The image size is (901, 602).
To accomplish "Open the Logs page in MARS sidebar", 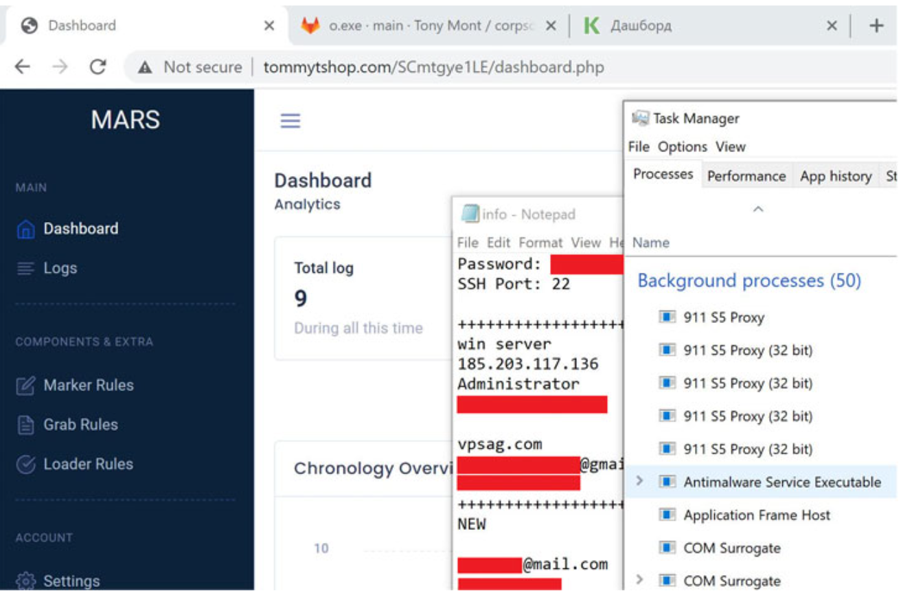I will pyautogui.click(x=60, y=269).
